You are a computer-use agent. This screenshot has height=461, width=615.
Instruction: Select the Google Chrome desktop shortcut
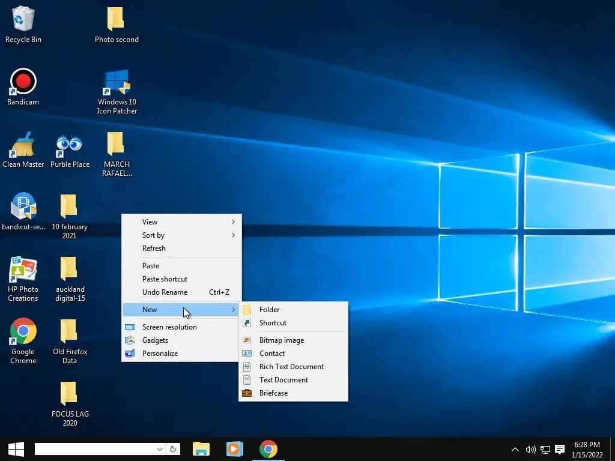23,341
